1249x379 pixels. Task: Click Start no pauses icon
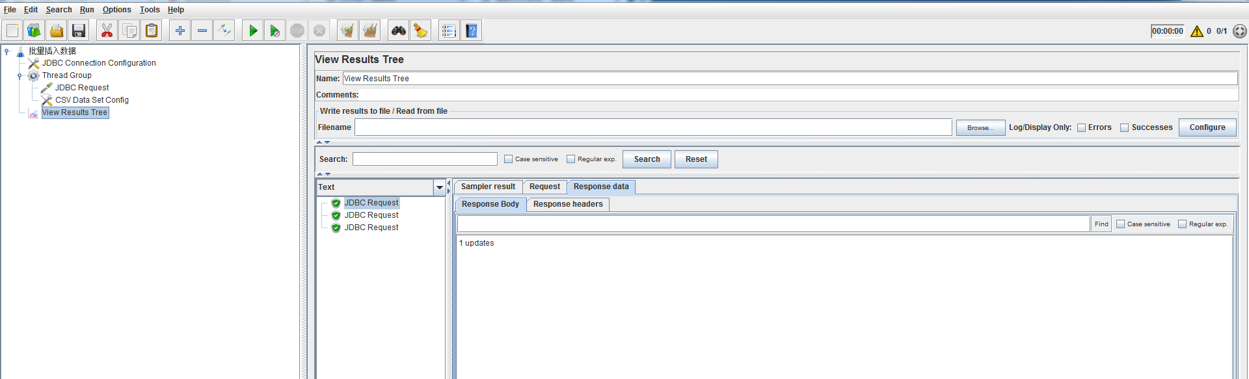coord(275,31)
